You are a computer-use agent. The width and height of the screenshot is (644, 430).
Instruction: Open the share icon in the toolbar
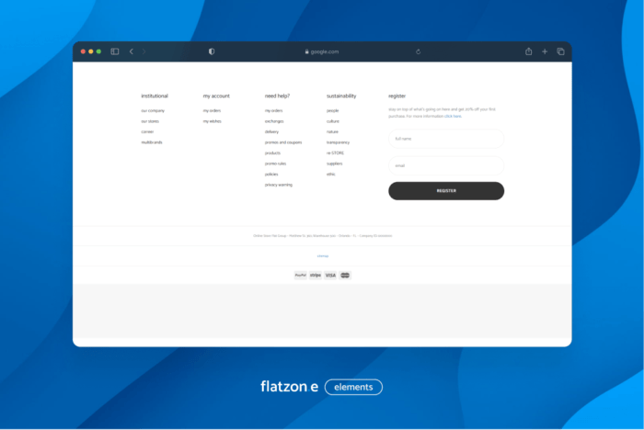click(x=529, y=51)
